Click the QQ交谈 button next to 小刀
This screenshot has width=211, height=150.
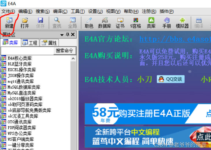coord(171,79)
